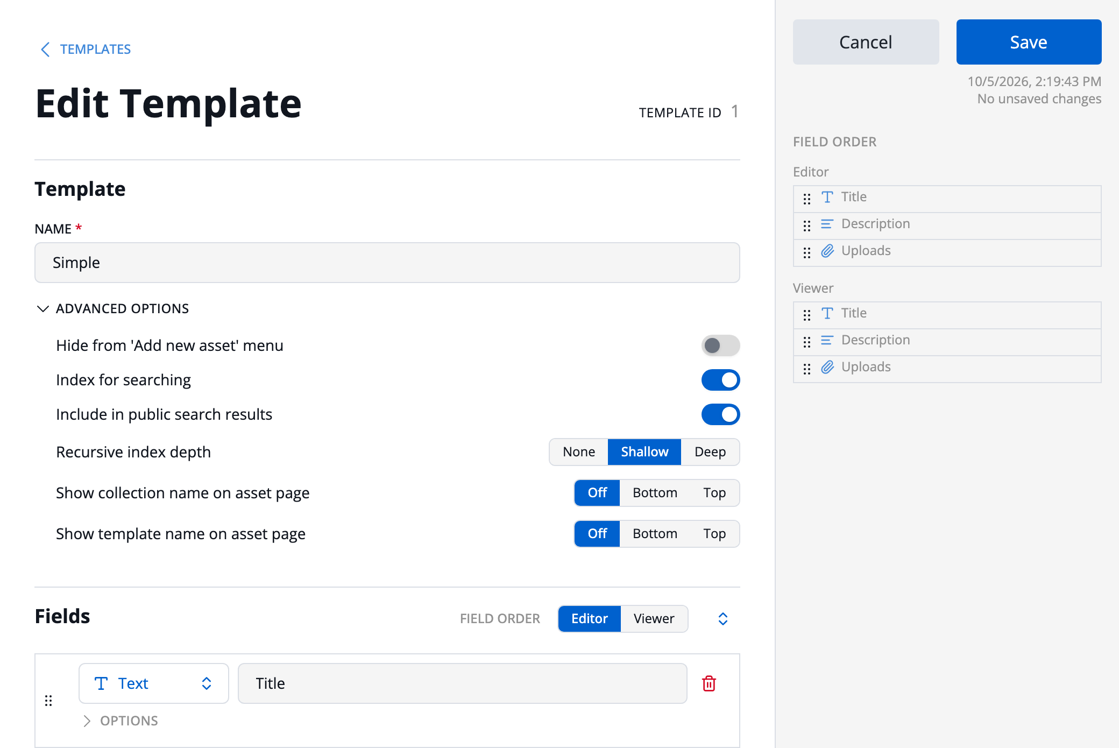Image resolution: width=1119 pixels, height=748 pixels.
Task: Select 'Title' label in Viewer field order
Action: (854, 313)
